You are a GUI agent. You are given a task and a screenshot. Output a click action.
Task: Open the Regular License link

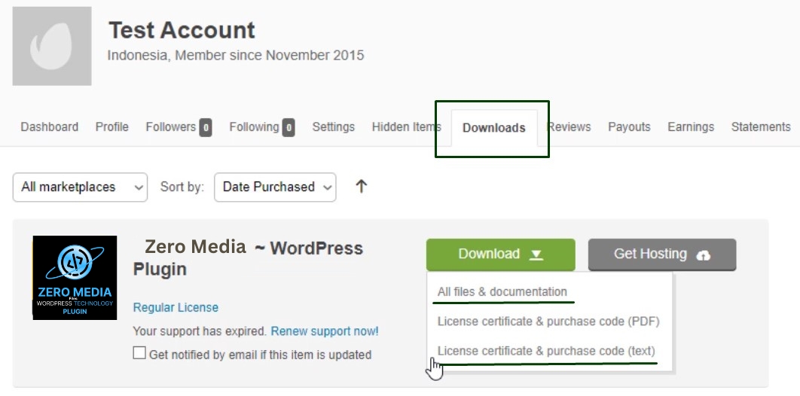pyautogui.click(x=176, y=307)
